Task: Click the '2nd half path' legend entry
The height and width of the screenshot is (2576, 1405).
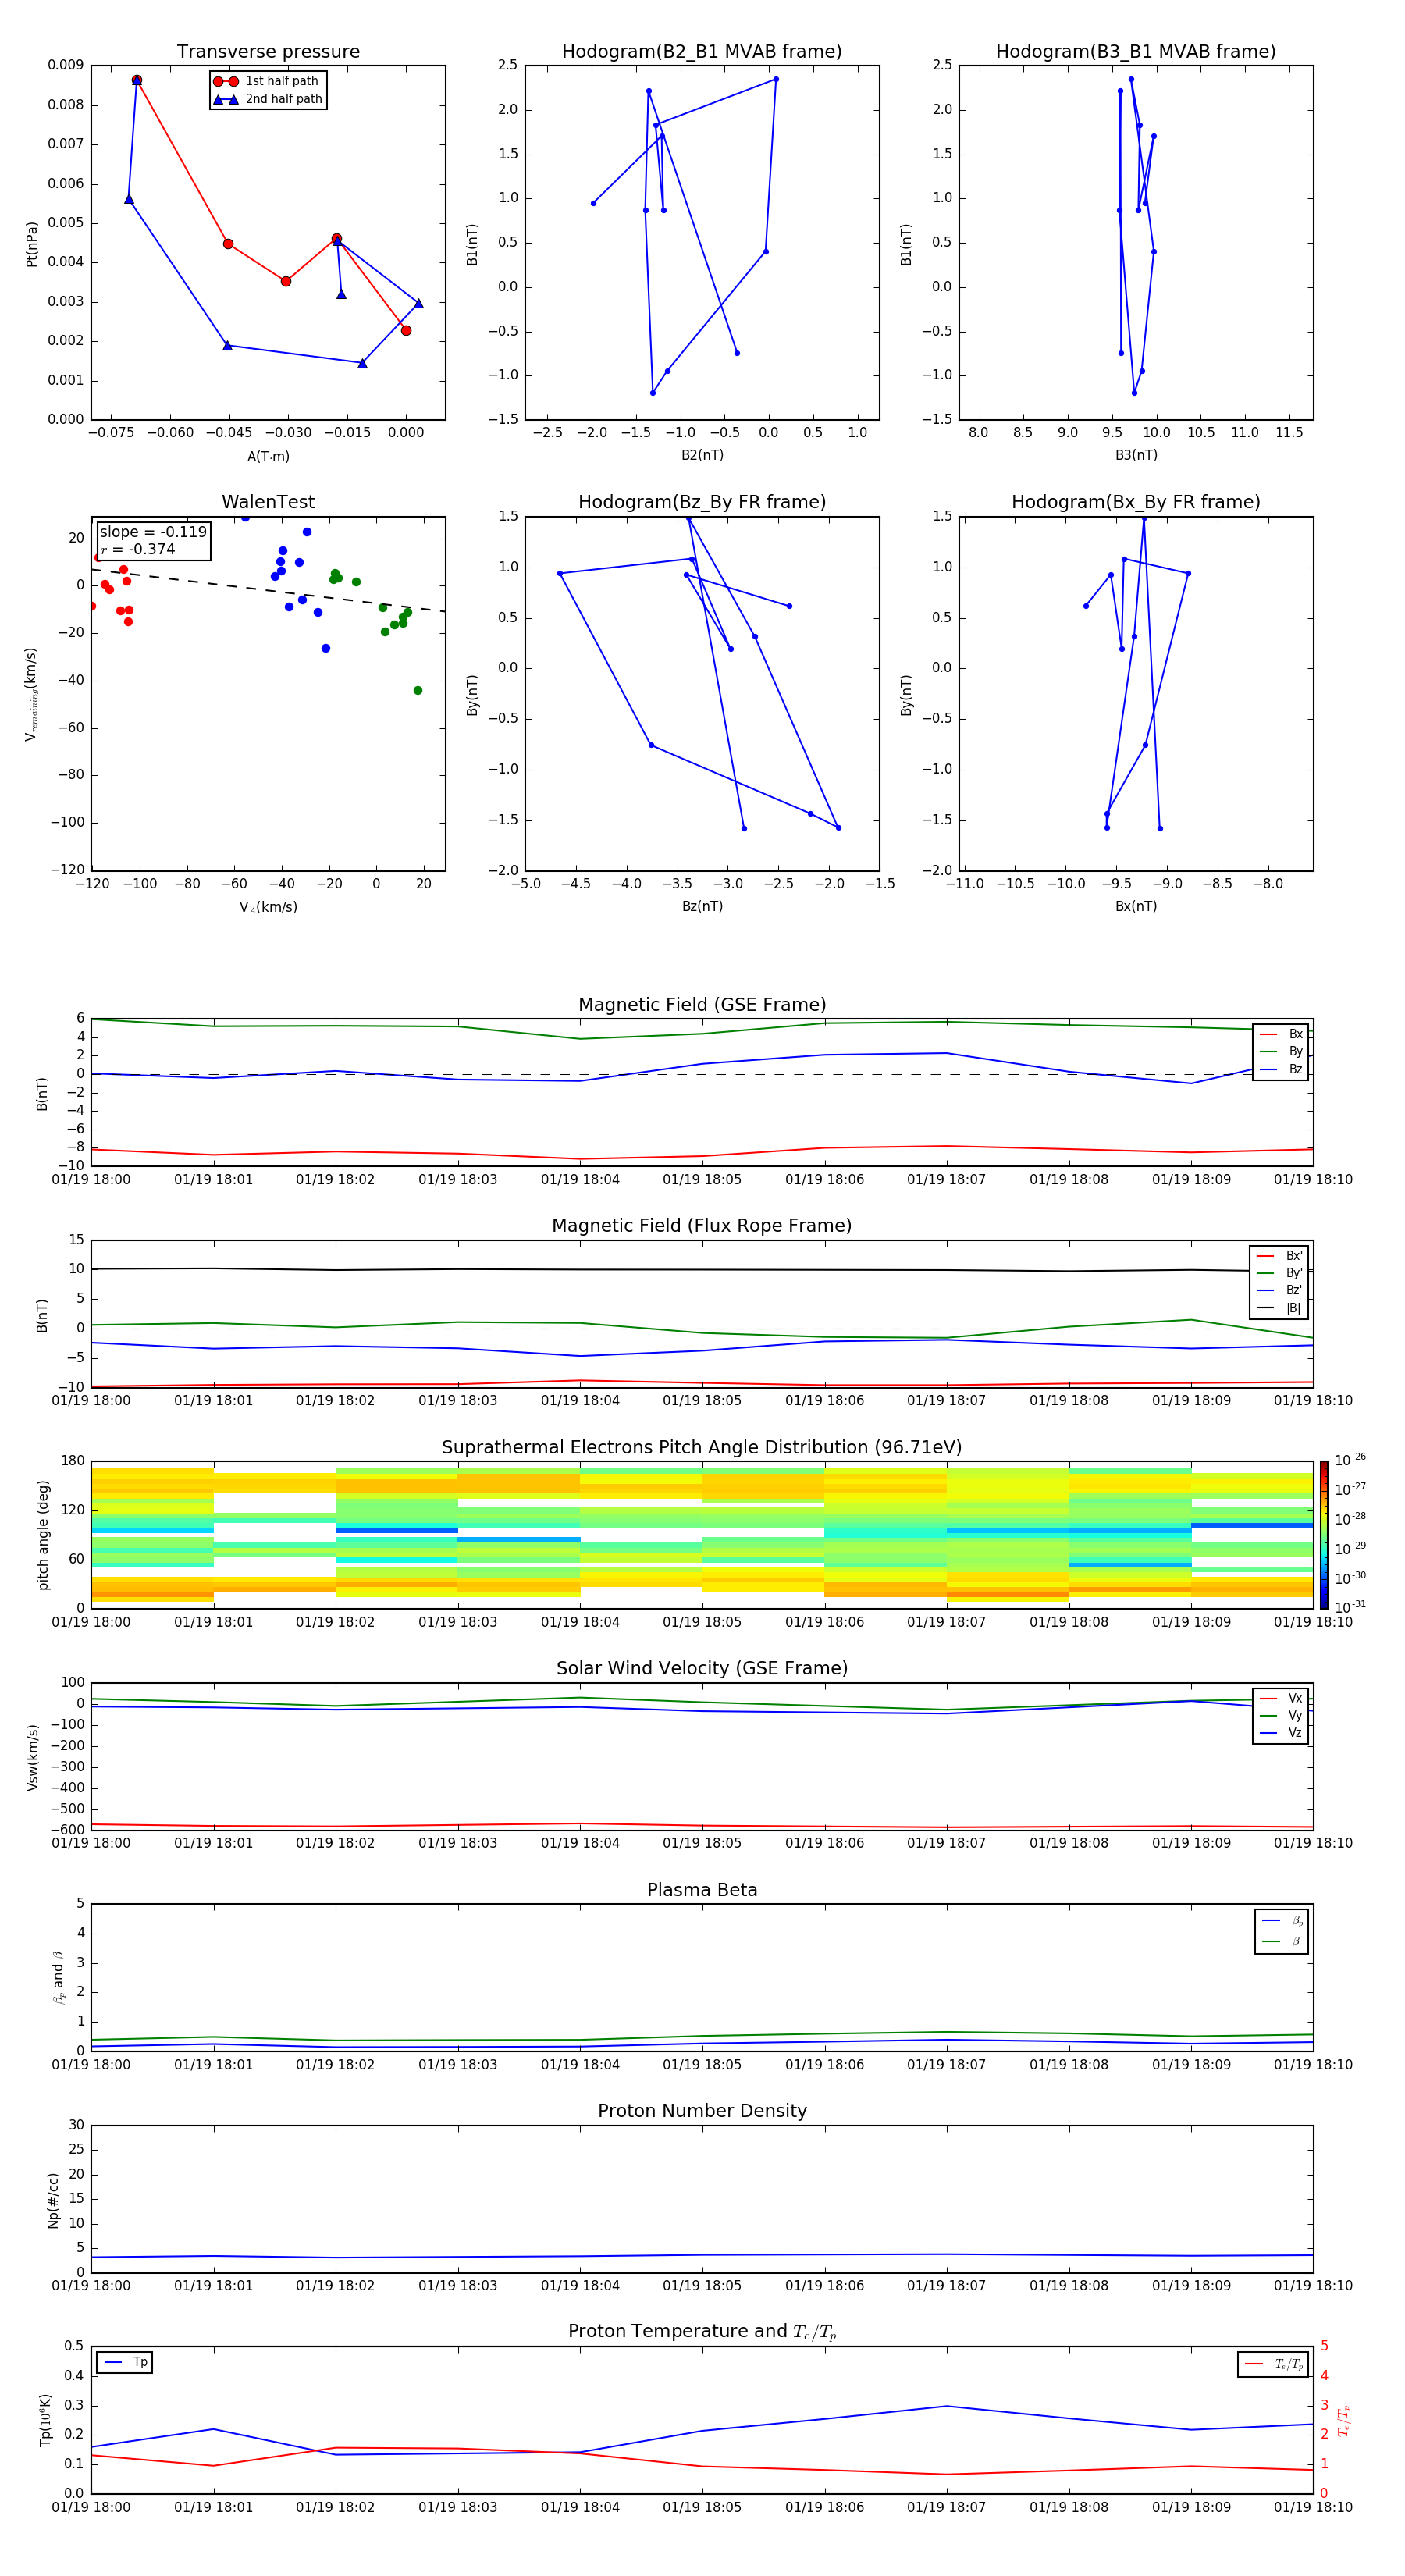Action: [267, 99]
